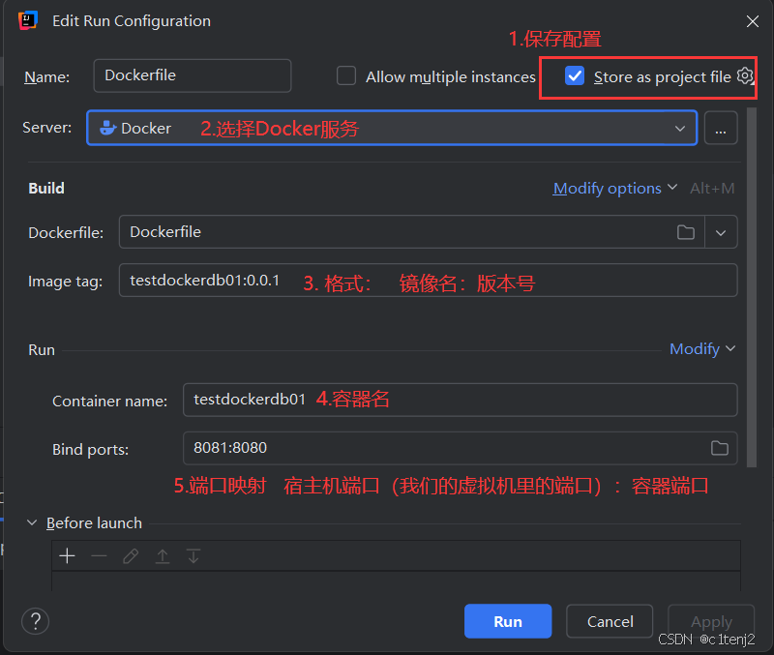The height and width of the screenshot is (655, 774).
Task: Close the Edit Run Configuration dialog
Action: pos(753,21)
